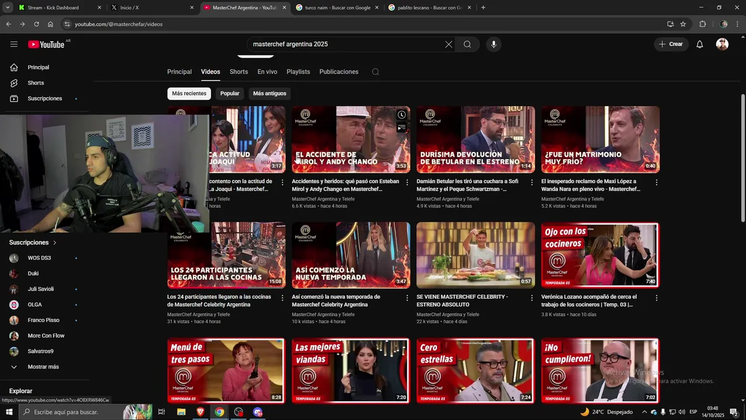
Task: Play Durísima devolución de Betular thumbnail
Action: pos(476,139)
